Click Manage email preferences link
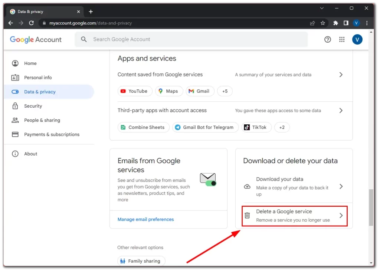This screenshot has width=380, height=272. (x=145, y=219)
